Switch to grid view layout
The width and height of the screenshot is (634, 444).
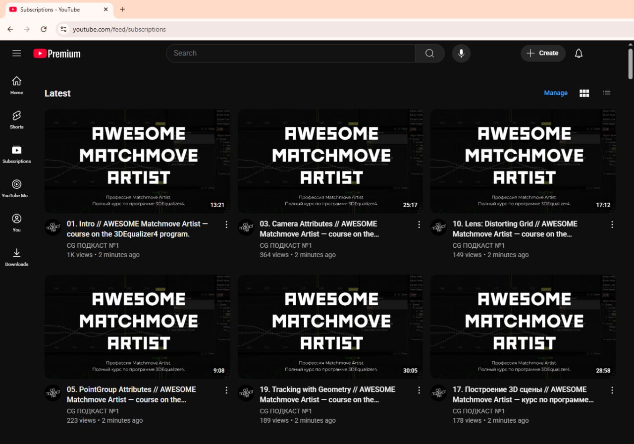coord(584,93)
